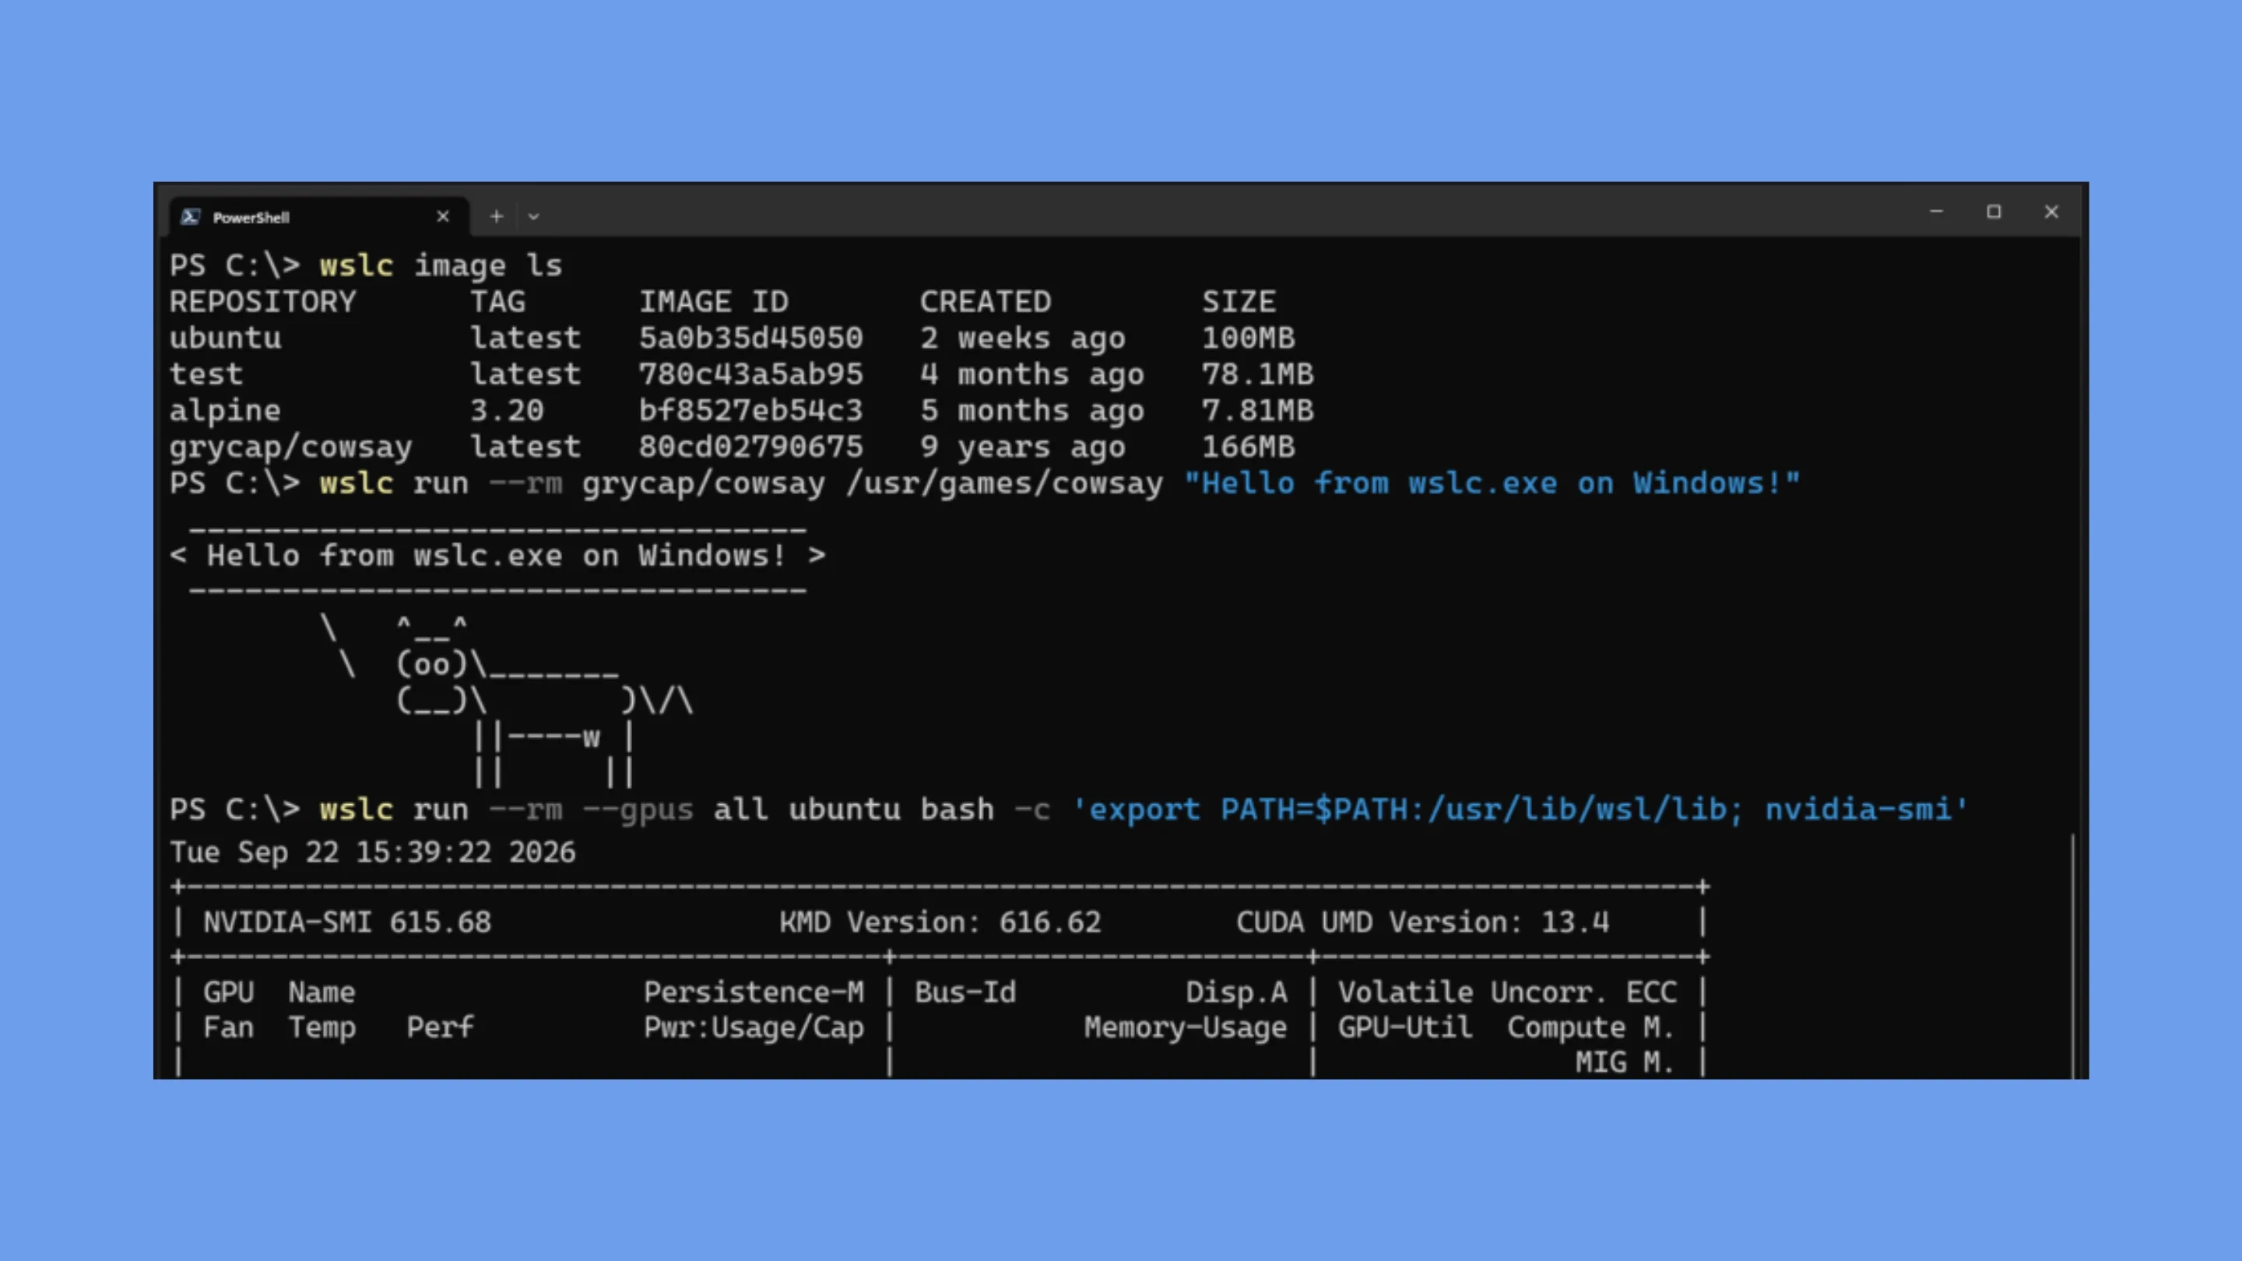Click image ID bf8527eb54c3
The image size is (2242, 1261).
coord(751,411)
